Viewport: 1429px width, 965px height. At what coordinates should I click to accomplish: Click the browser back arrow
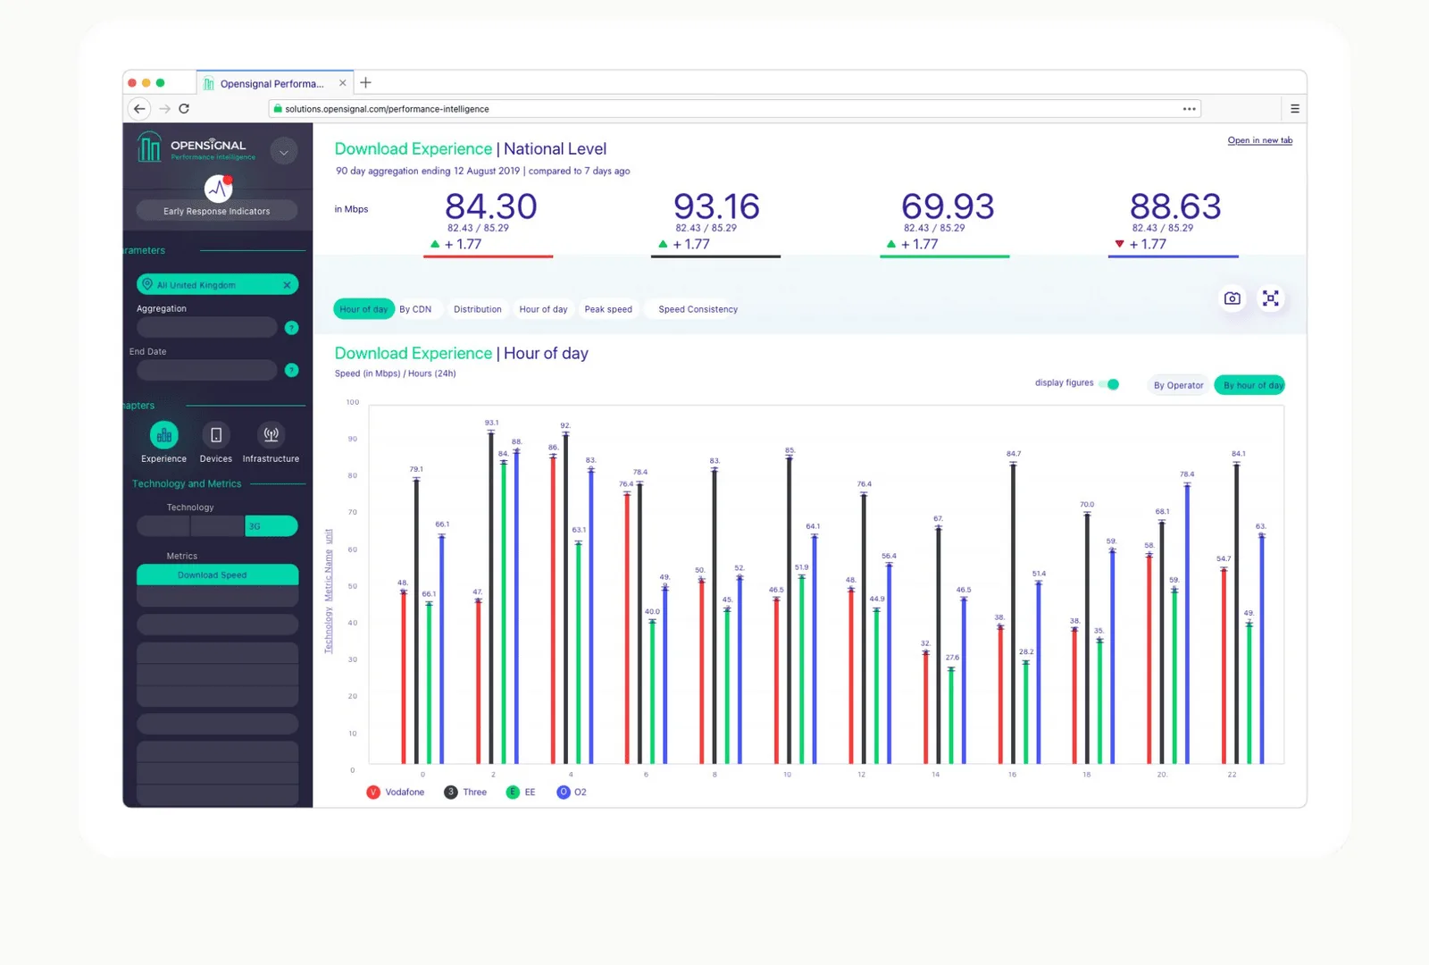[x=139, y=109]
